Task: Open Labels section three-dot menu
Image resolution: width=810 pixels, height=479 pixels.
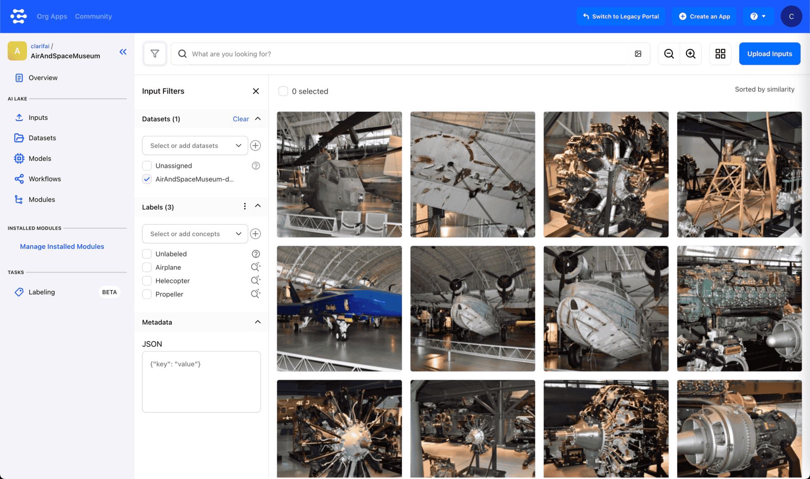Action: 244,206
